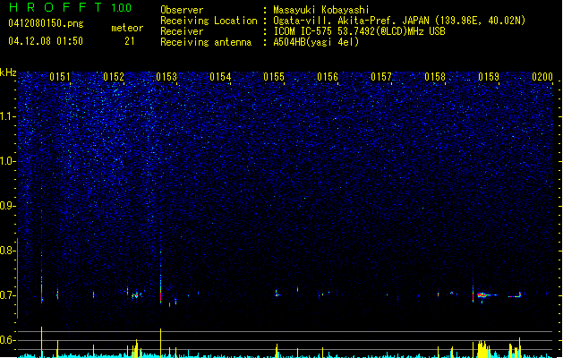The height and width of the screenshot is (358, 563).
Task: Click the 1.1 kHz axis label
Action: tap(8, 116)
